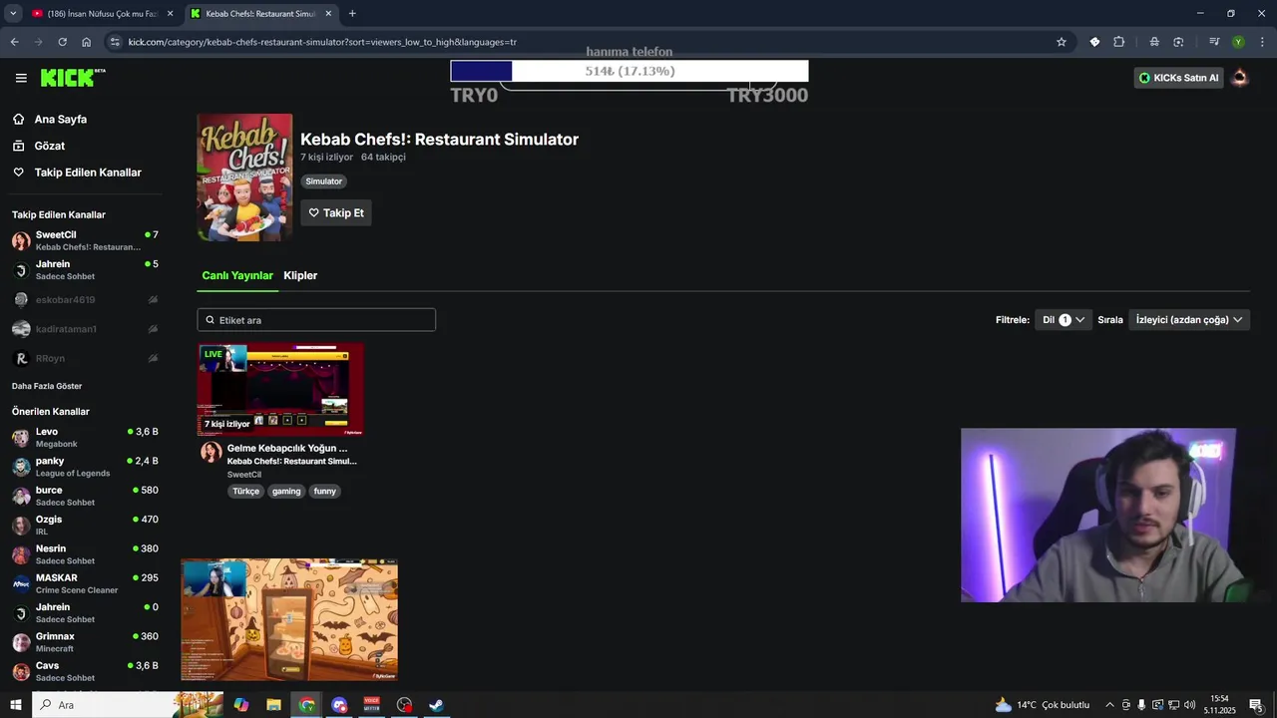Open Takip Edilen Kanallar sidebar item

coord(88,173)
